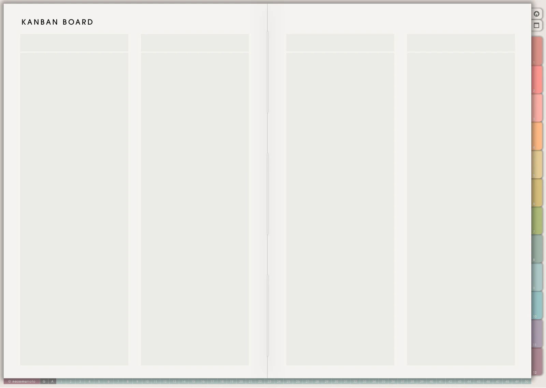546x388 pixels.
Task: Click the nozomunoto link in bottom bar
Action: (x=22, y=382)
